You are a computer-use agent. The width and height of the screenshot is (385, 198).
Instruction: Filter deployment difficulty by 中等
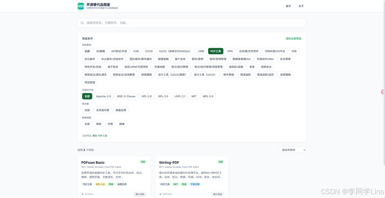110,124
